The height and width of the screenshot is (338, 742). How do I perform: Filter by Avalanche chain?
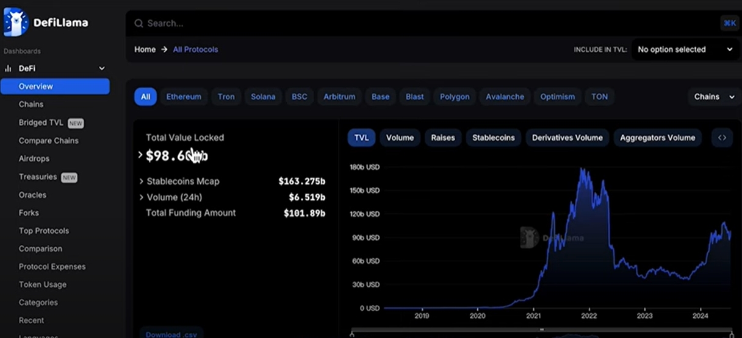505,97
